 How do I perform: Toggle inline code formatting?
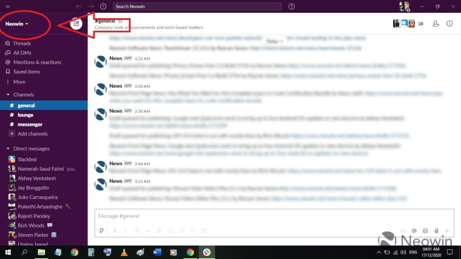point(148,231)
